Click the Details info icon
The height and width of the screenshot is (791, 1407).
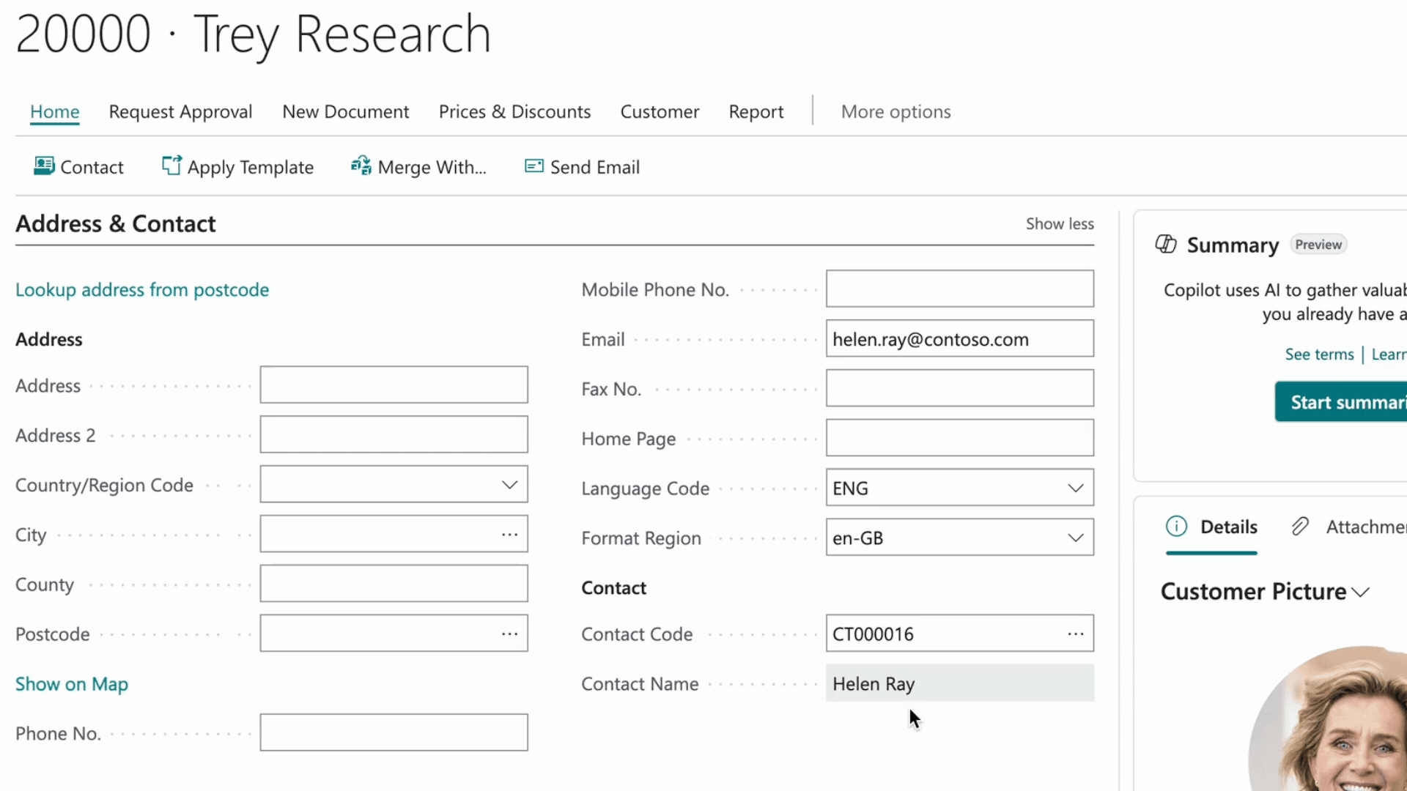pyautogui.click(x=1176, y=526)
